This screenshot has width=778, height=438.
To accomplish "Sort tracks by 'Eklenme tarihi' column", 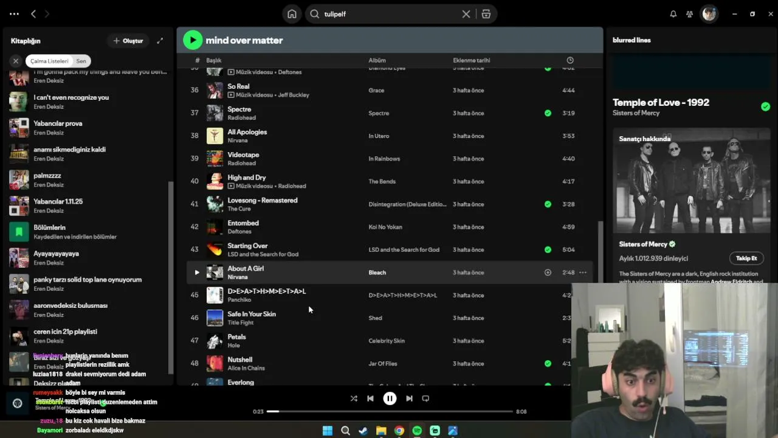I will [x=472, y=60].
